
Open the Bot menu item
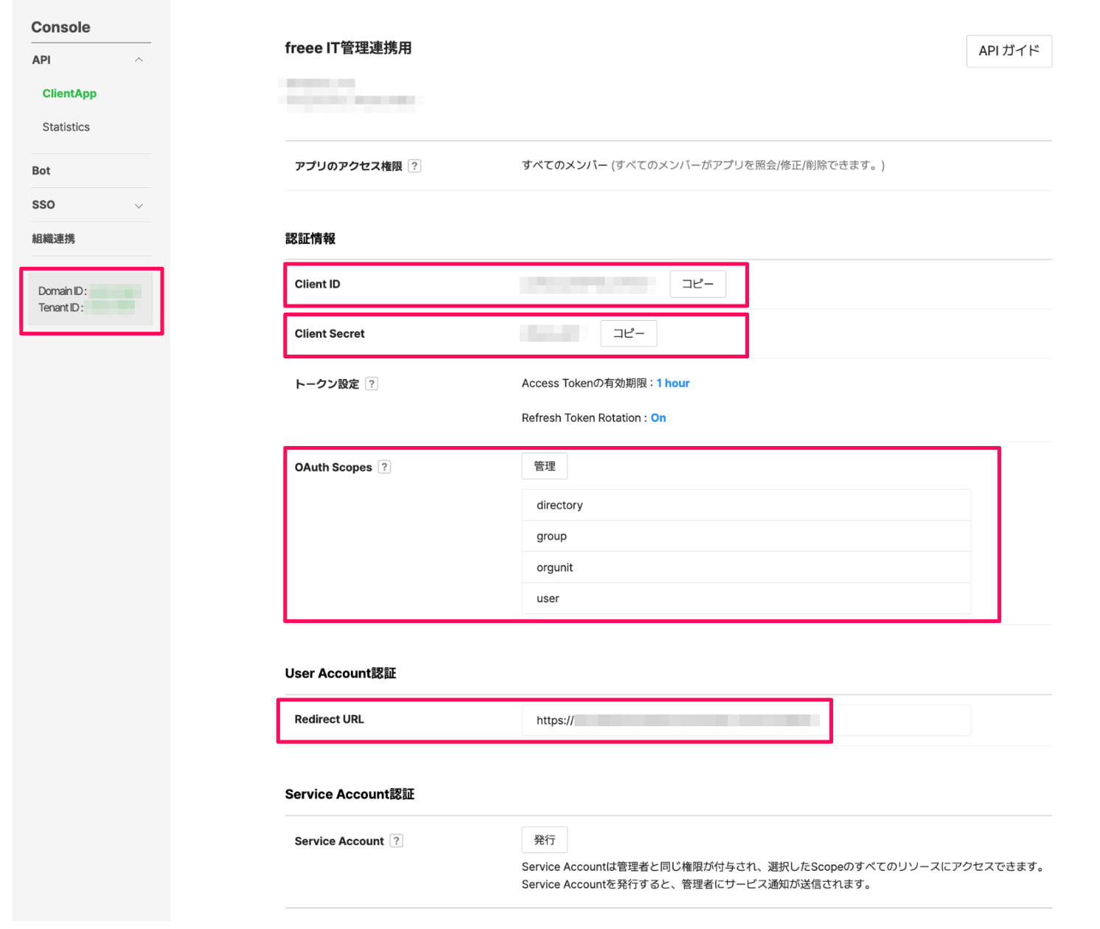41,170
